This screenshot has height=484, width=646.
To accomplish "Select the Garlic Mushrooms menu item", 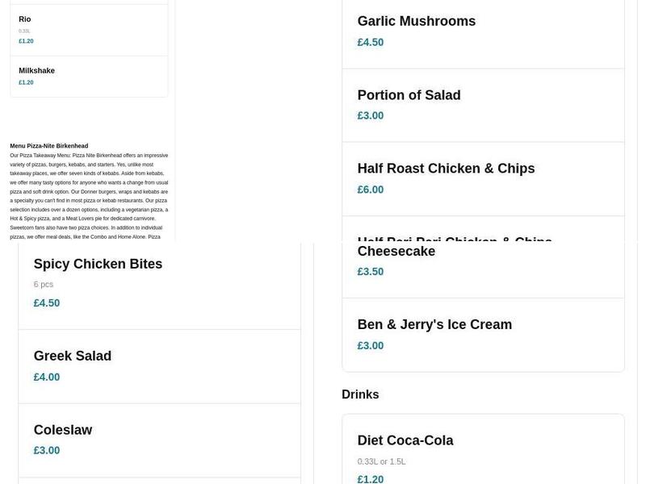I will click(x=416, y=21).
